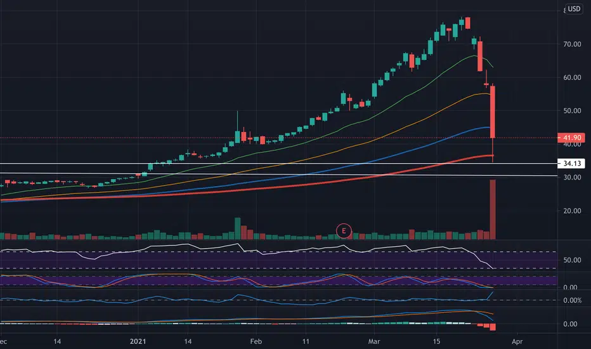Click the 70.00 price axis label
This screenshot has height=349, width=591.
[572, 44]
